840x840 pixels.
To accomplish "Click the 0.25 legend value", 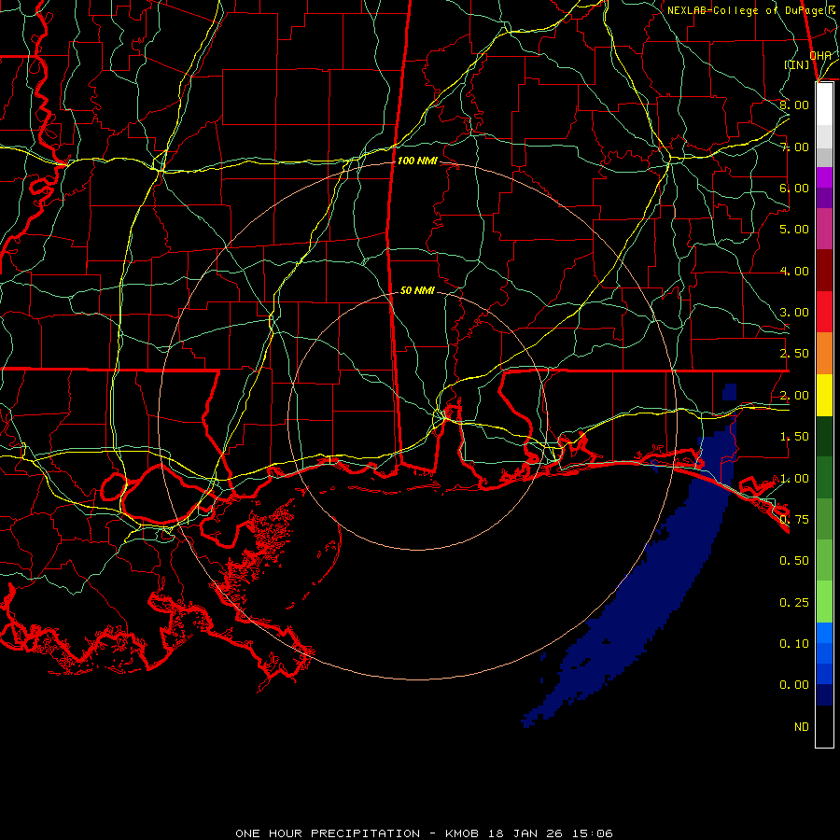I will click(794, 603).
